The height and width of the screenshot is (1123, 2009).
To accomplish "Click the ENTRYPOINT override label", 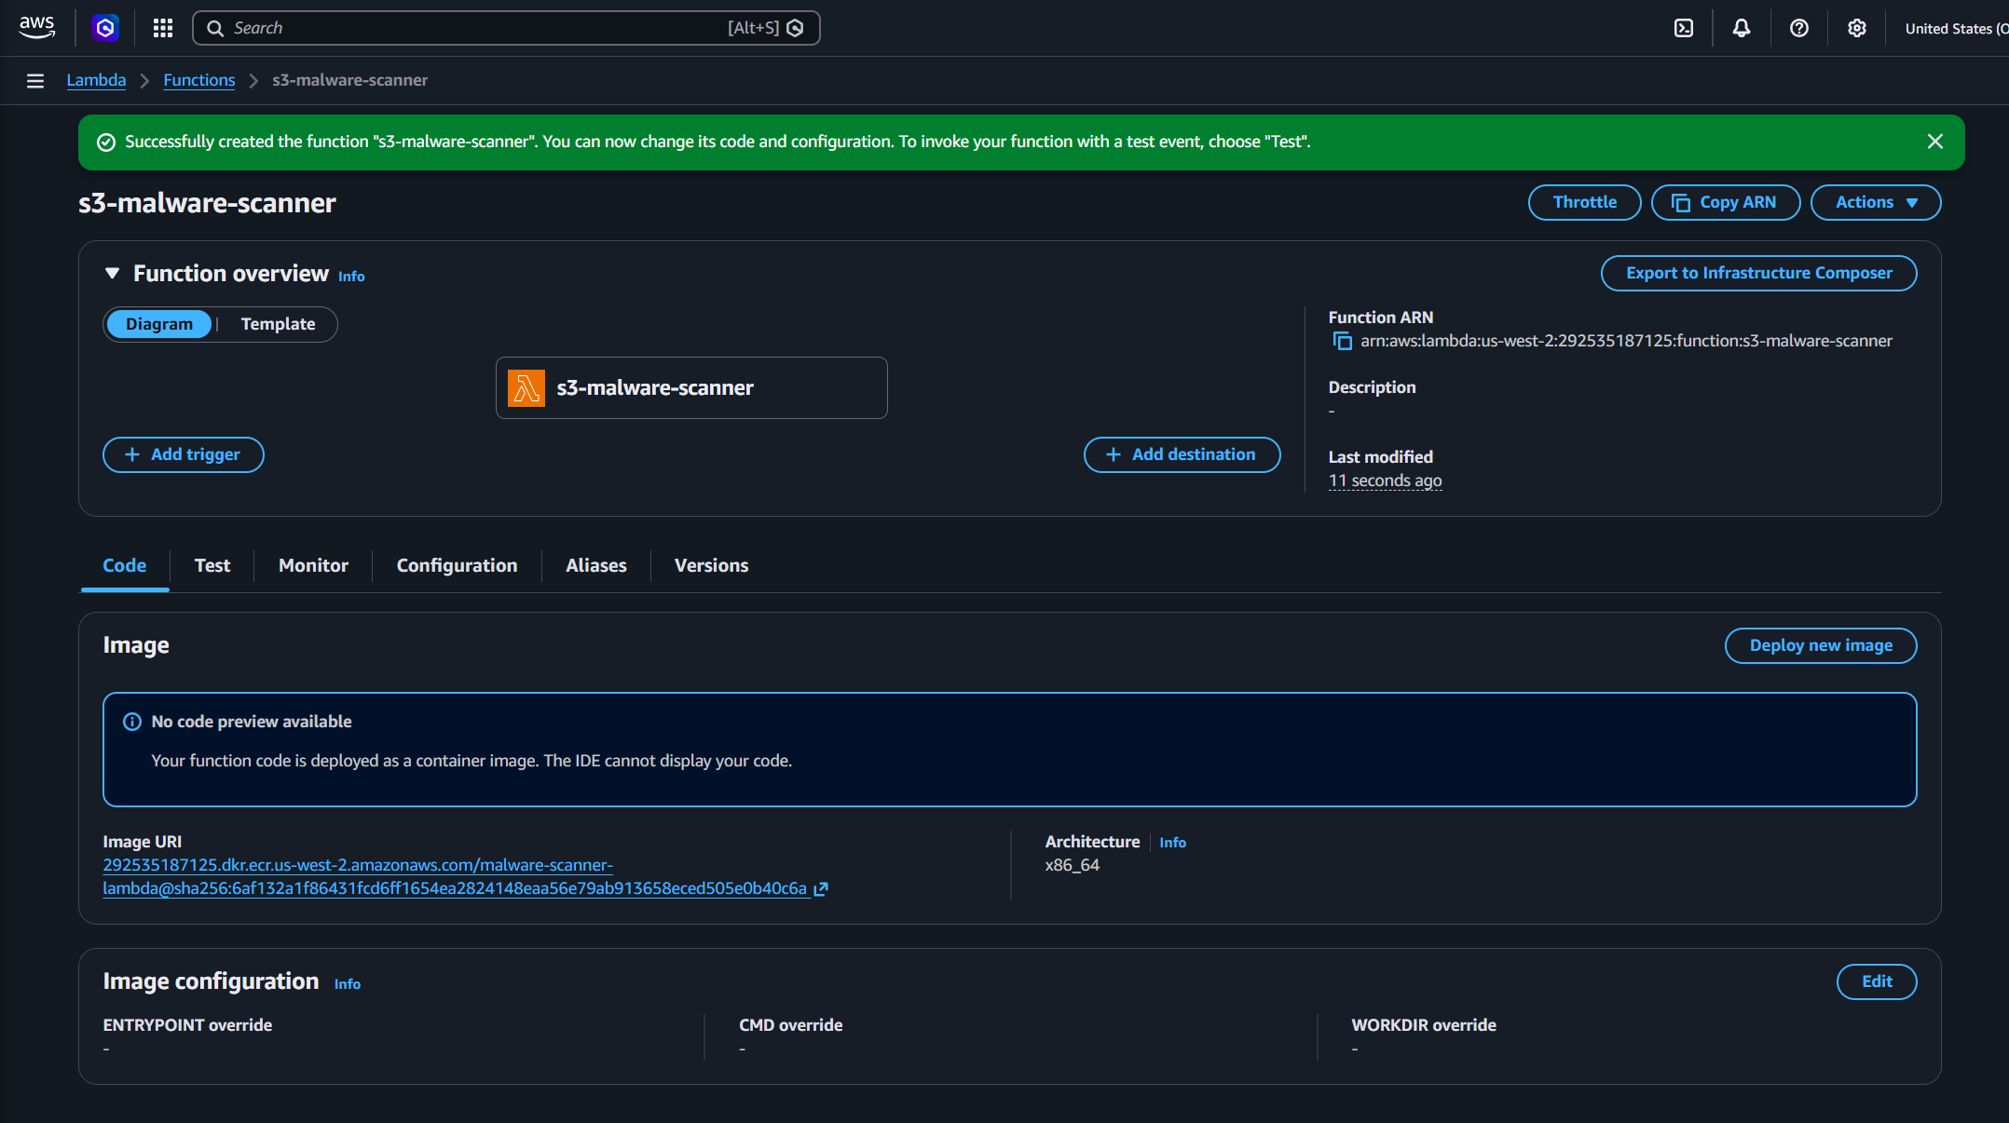I will click(x=187, y=1025).
